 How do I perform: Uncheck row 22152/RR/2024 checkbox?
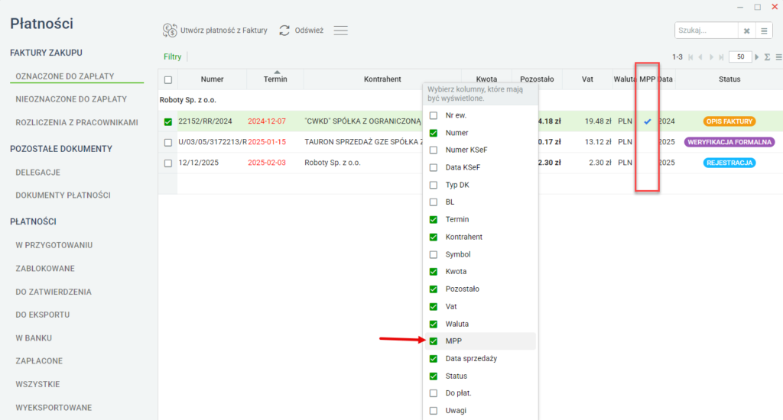[168, 121]
